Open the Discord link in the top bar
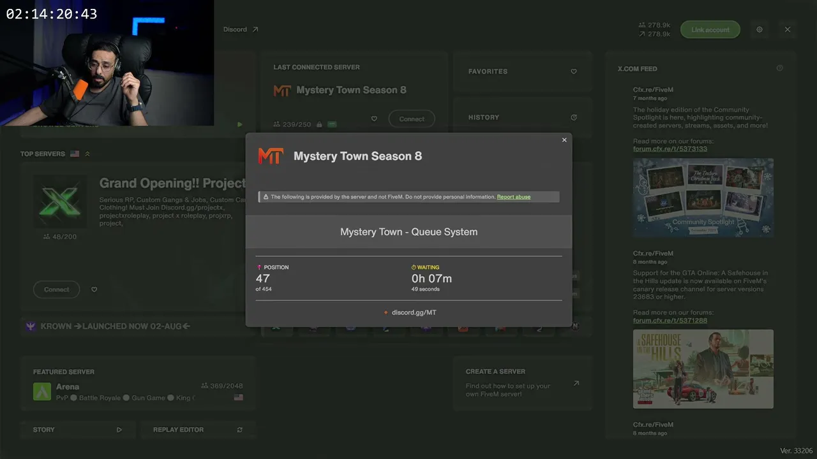 [241, 29]
